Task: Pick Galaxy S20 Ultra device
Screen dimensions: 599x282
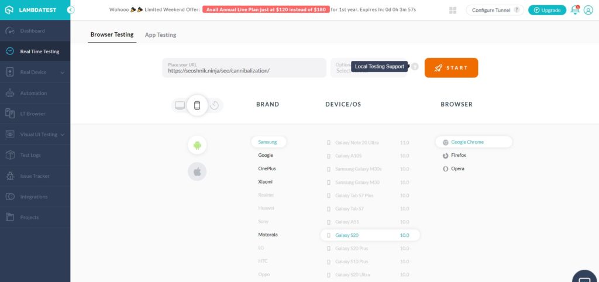Action: (370, 275)
